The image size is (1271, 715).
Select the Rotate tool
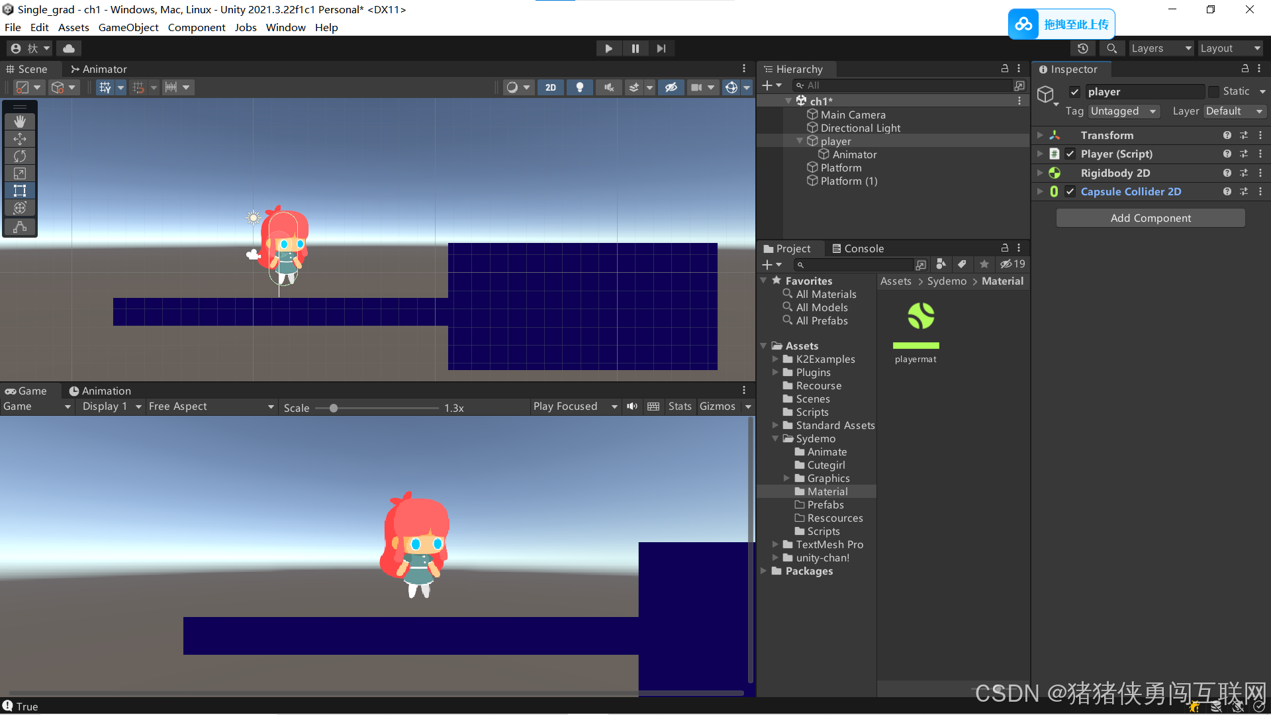coord(20,156)
